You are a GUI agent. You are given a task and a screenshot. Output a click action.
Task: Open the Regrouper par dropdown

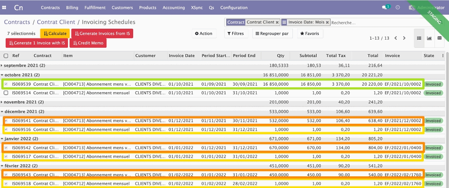click(x=272, y=34)
